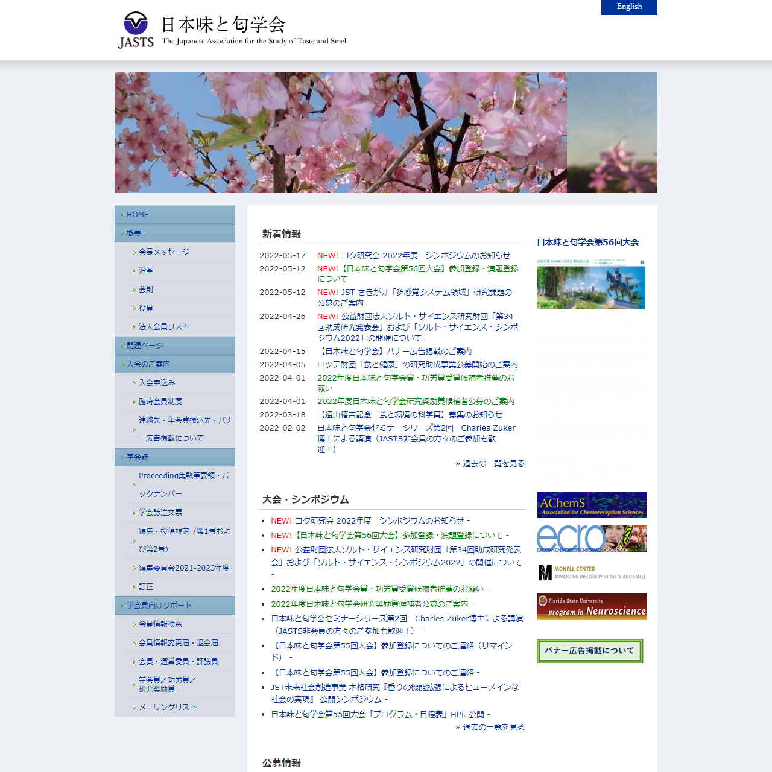772x772 pixels.
Task: Select 会長メッセージ in the sidebar
Action: (164, 252)
